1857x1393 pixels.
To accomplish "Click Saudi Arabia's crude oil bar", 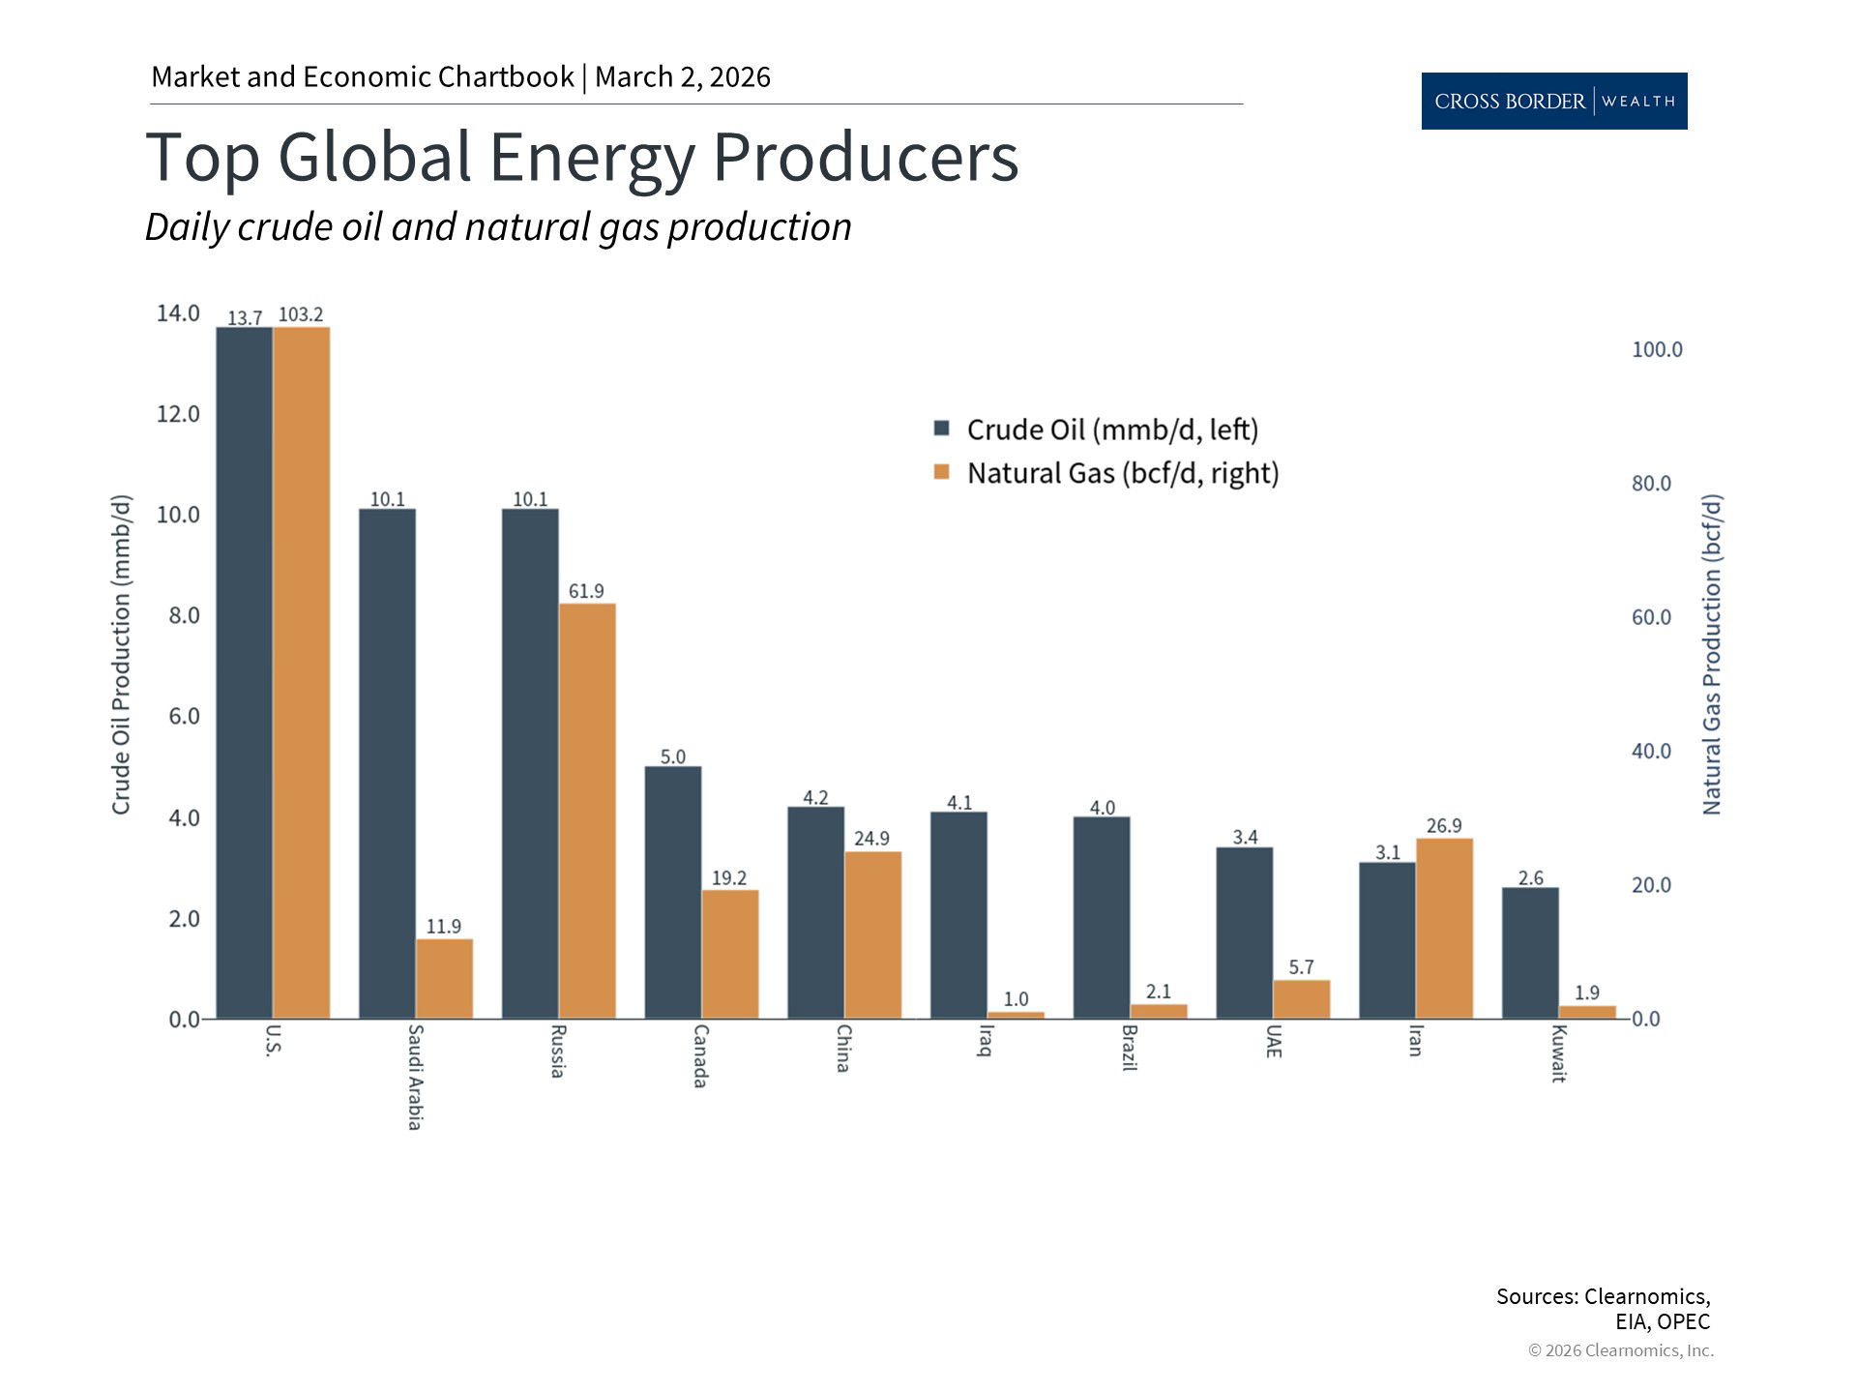I will coord(387,763).
